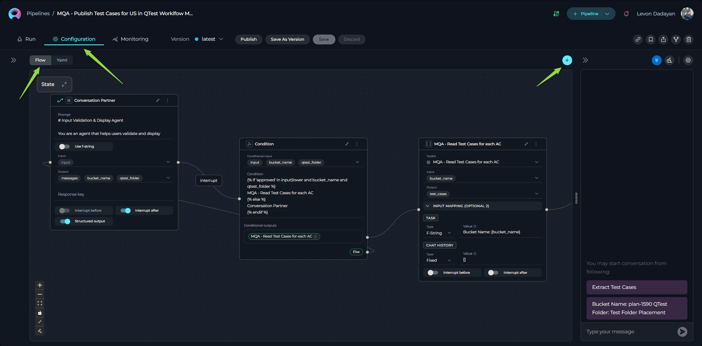Screen dimensions: 702x346
Task: Open the Toolkit dropdown on MQA node
Action: [536, 162]
